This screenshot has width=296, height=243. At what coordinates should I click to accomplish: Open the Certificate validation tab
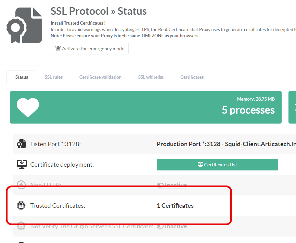coord(100,77)
